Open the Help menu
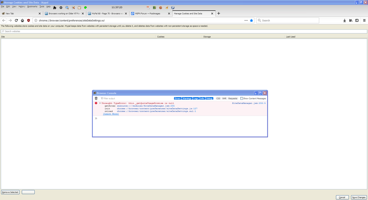The height and width of the screenshot is (200, 368). [48, 6]
